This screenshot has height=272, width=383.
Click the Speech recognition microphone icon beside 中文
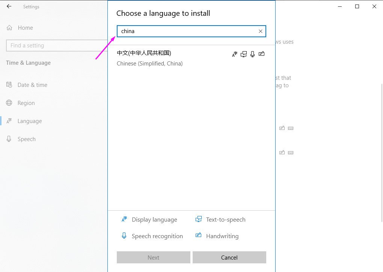(x=253, y=54)
